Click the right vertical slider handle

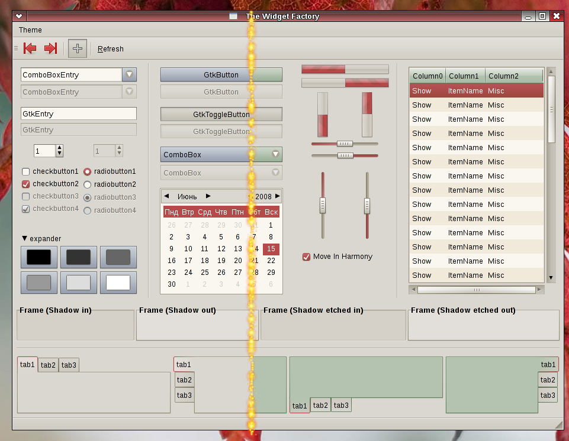[367, 206]
